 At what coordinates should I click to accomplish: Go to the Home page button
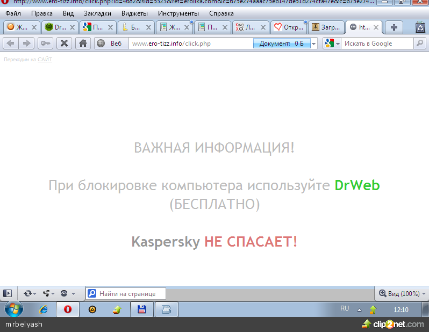pyautogui.click(x=83, y=43)
